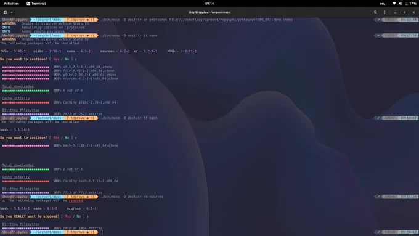Open the 09:14 clock calendar

click(209, 4)
